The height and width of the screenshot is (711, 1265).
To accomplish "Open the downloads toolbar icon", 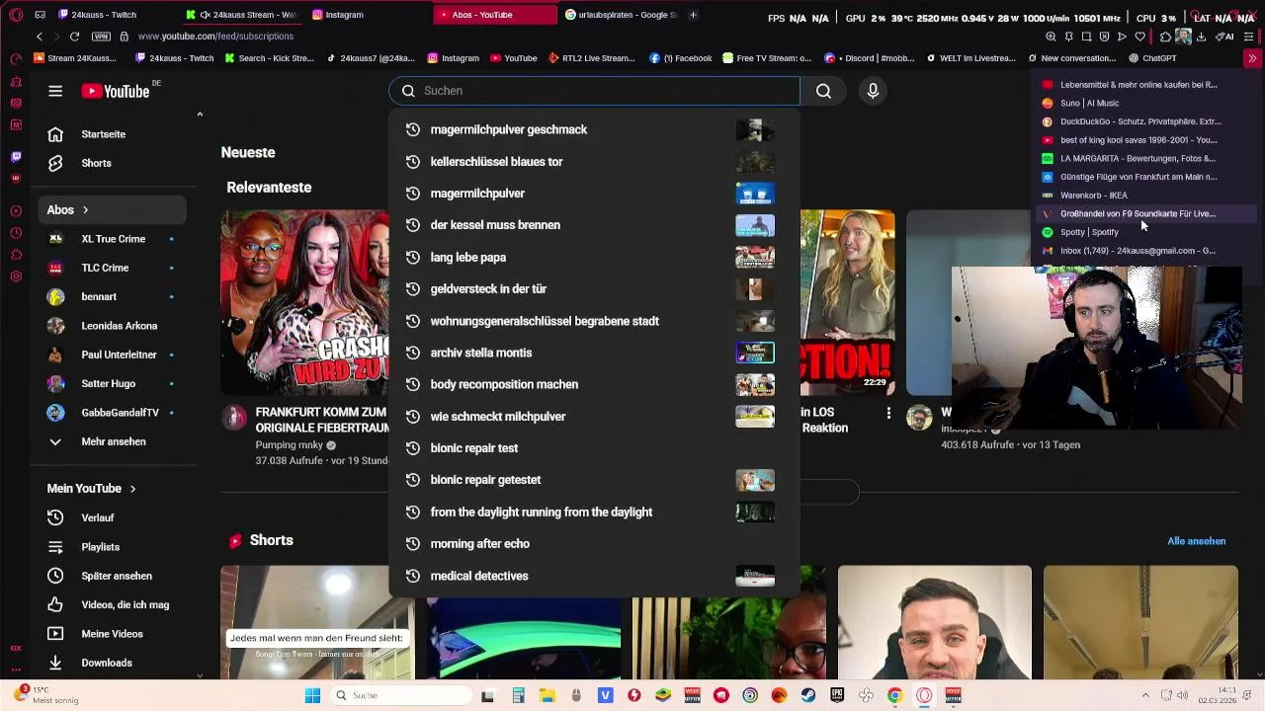I will pos(1201,37).
